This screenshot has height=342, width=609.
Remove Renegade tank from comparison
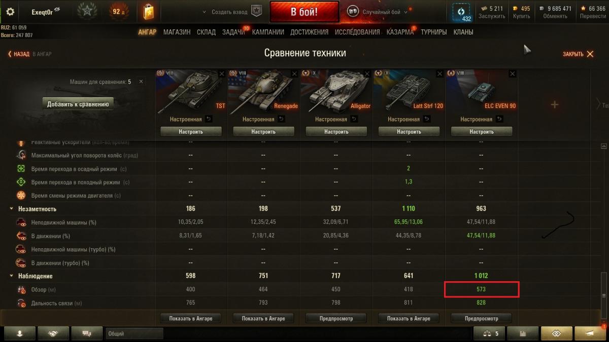[294, 73]
